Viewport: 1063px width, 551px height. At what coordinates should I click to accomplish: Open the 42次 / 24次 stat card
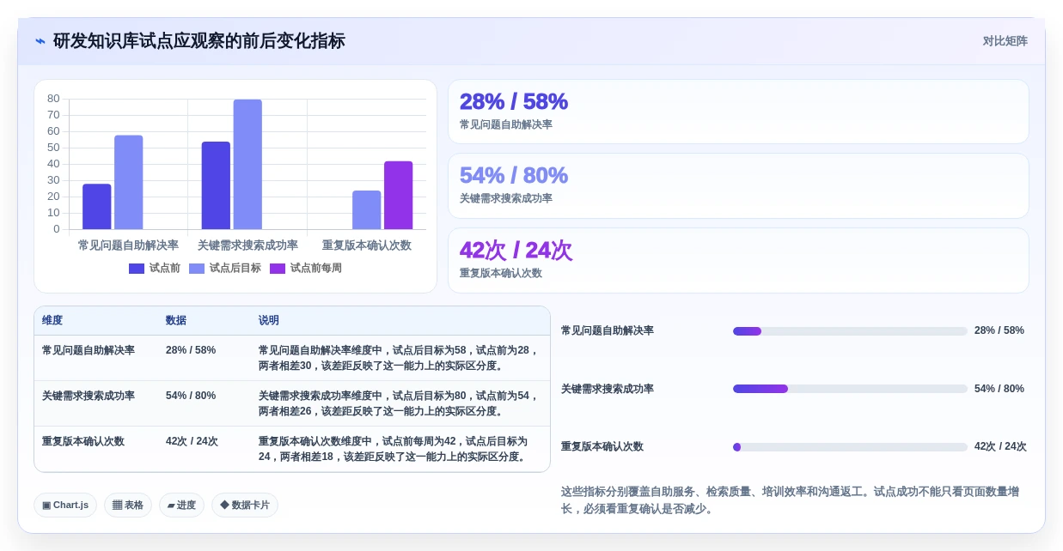pyautogui.click(x=738, y=260)
